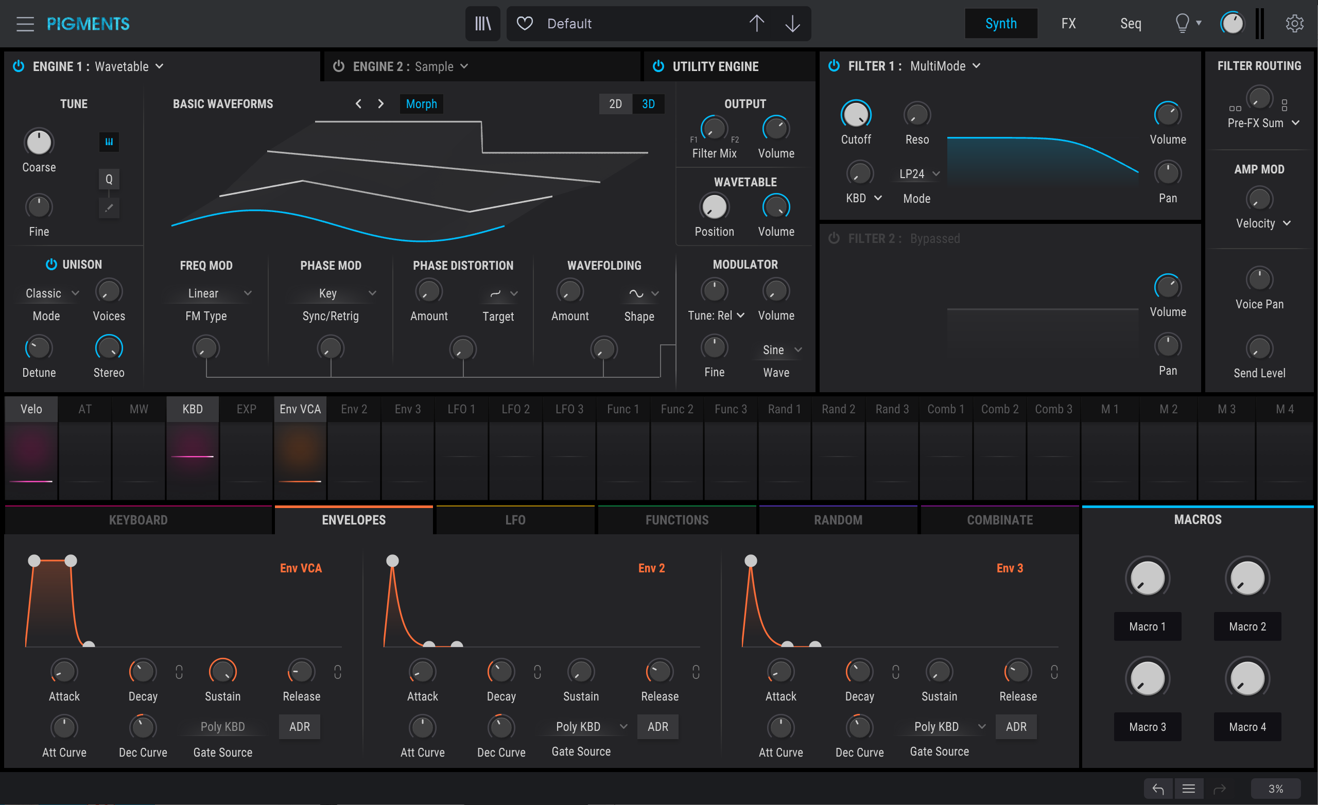Click the Filter Mix knob in Output
This screenshot has width=1318, height=805.
[x=714, y=128]
